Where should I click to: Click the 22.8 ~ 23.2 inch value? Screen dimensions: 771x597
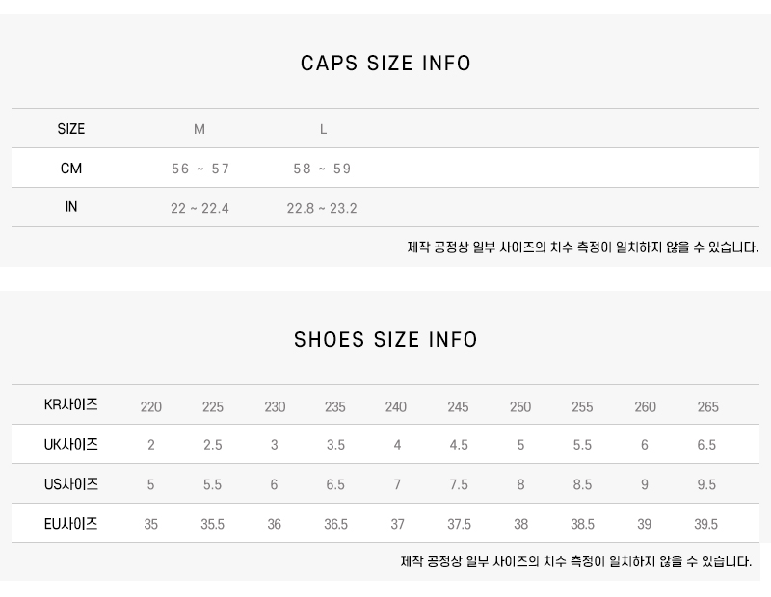pyautogui.click(x=322, y=208)
